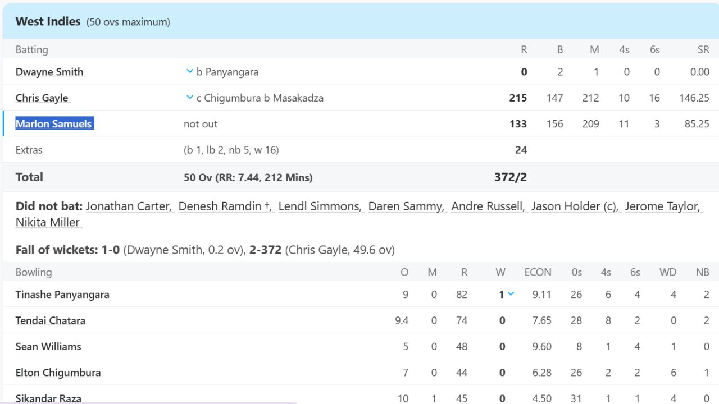Open Andre Russell's player profile
The image size is (719, 404).
(487, 206)
